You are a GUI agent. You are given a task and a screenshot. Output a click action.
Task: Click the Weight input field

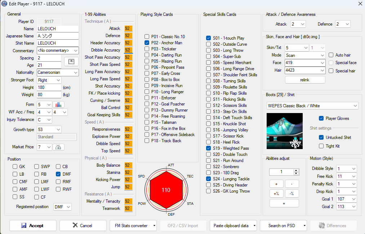(49, 95)
